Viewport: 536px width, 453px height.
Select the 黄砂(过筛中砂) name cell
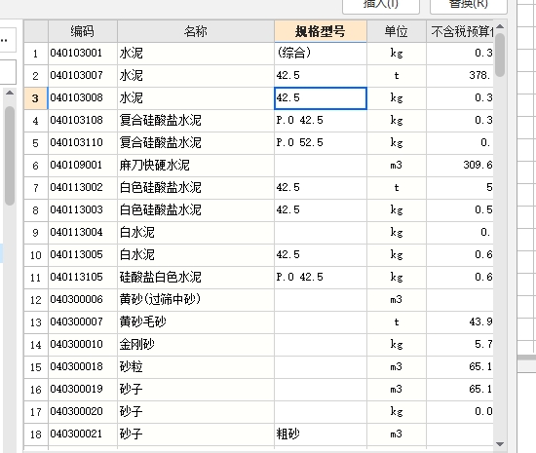pyautogui.click(x=196, y=300)
